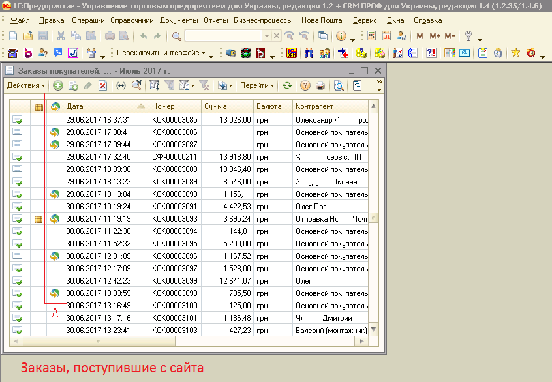Screen dimensions: 552x382
Task: Click the Валюта column header
Action: 273,106
